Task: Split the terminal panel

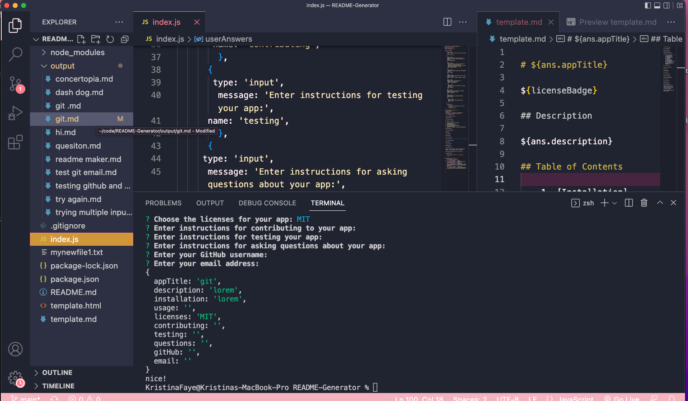Action: [x=629, y=203]
